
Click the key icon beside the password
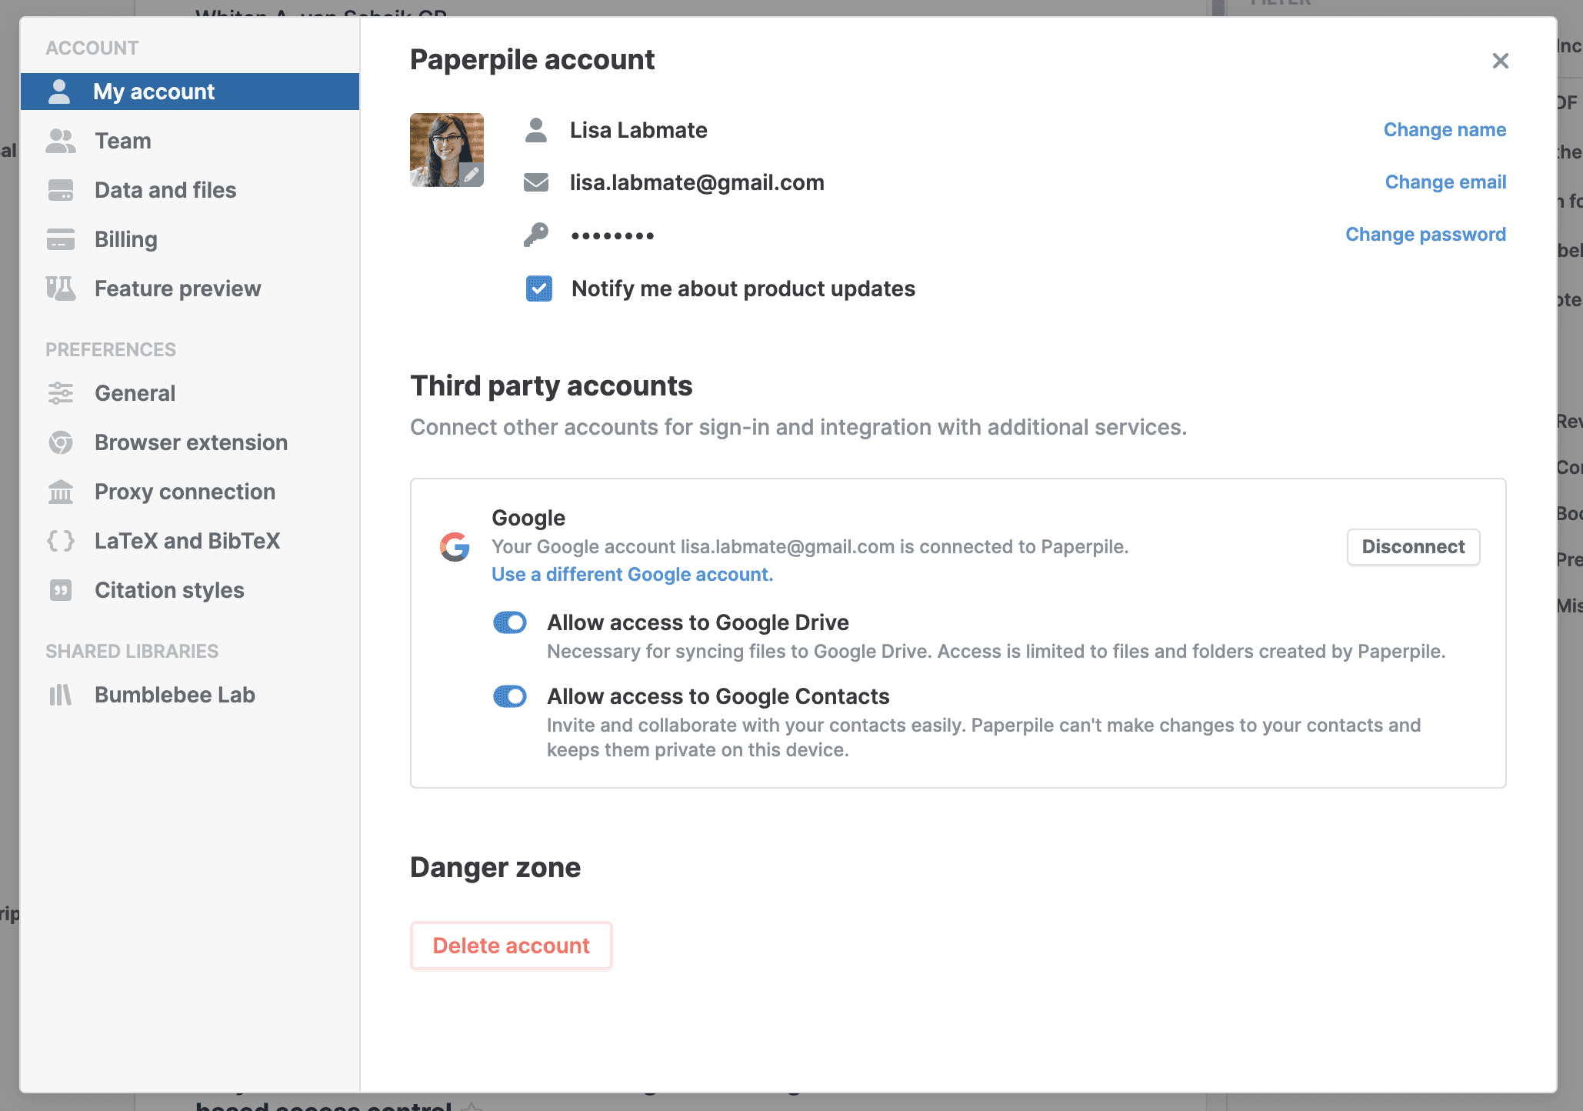pyautogui.click(x=536, y=235)
